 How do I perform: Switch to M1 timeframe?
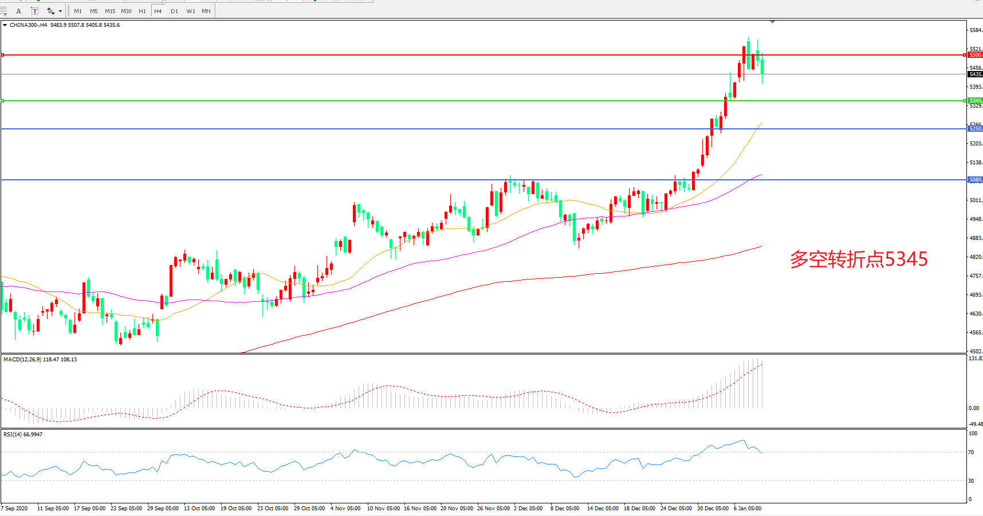tap(78, 11)
